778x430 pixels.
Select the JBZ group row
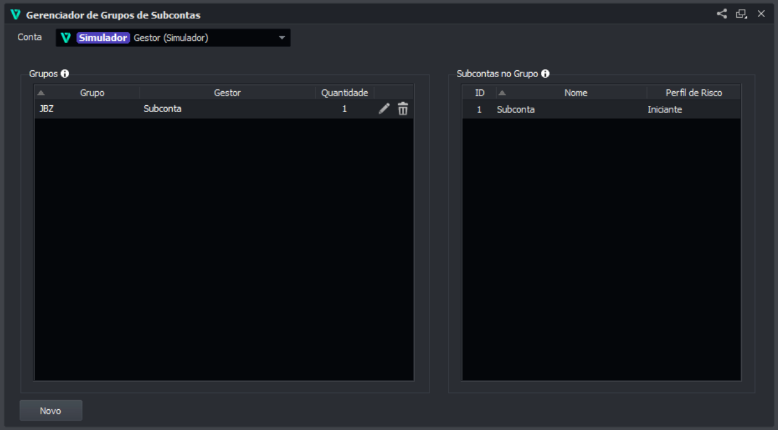click(x=184, y=109)
